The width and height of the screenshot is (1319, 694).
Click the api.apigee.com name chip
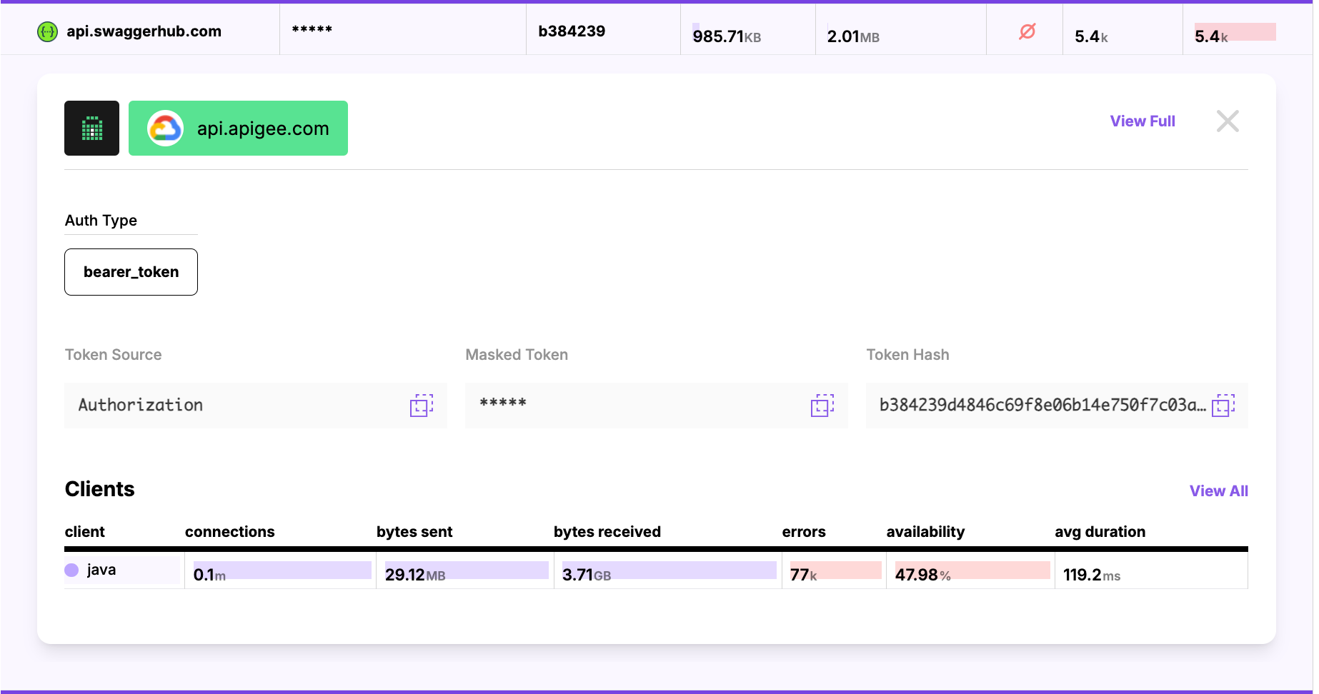click(263, 128)
